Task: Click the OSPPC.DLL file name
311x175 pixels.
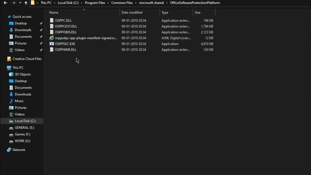Action: pyautogui.click(x=63, y=20)
